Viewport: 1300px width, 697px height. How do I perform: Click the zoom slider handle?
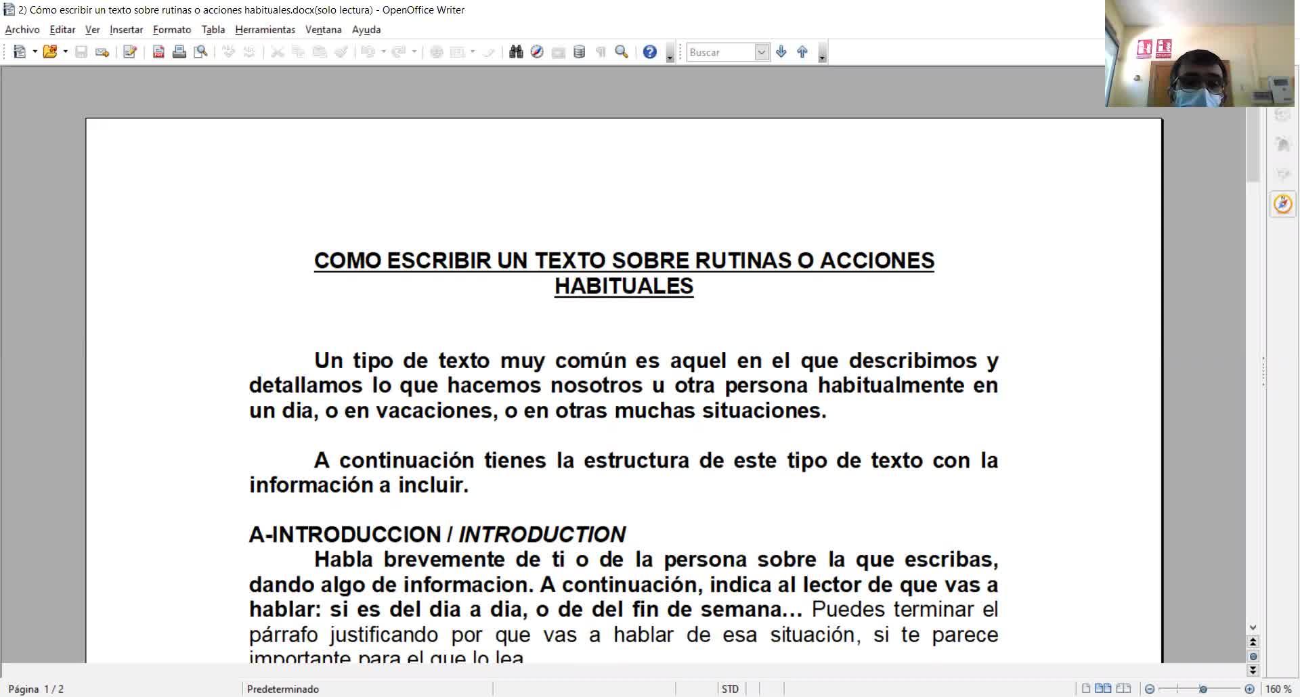click(x=1203, y=689)
